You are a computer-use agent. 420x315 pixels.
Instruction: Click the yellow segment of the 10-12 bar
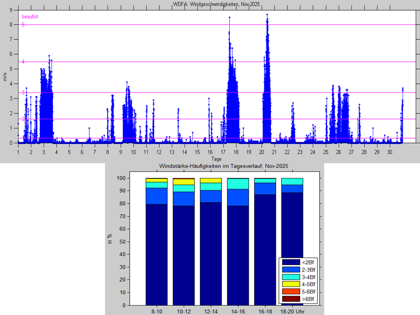point(184,182)
